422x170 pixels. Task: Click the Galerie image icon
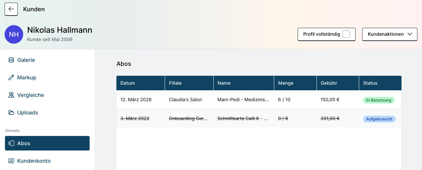[11, 60]
